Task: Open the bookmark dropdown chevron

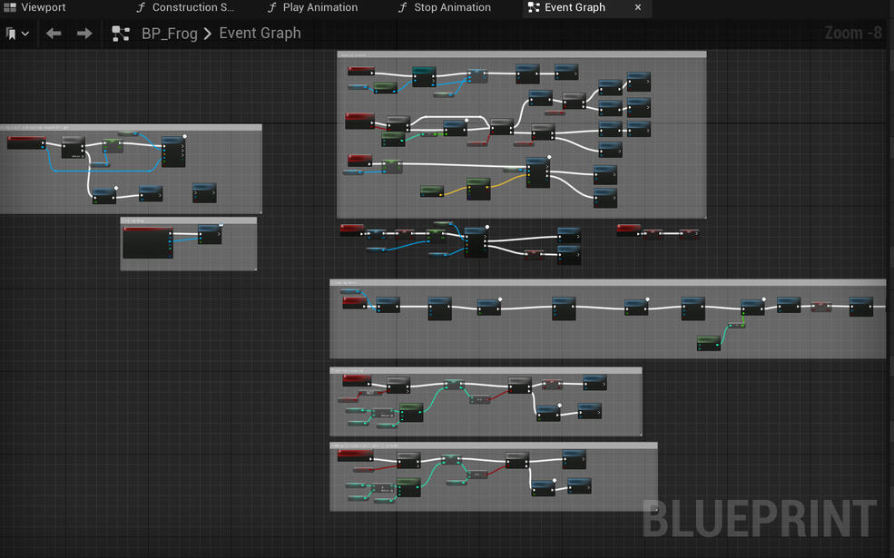Action: pyautogui.click(x=24, y=33)
